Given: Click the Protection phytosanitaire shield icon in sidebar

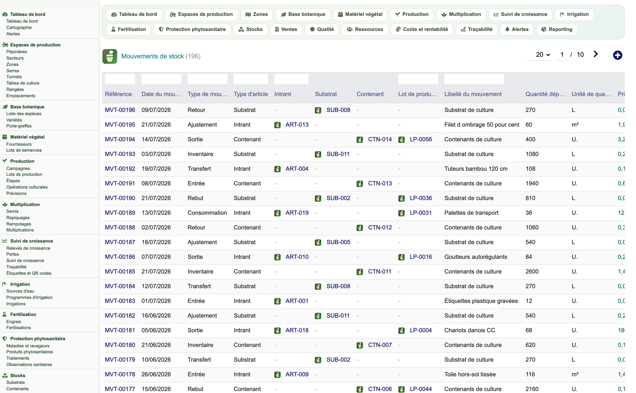Looking at the screenshot, I should [5, 338].
